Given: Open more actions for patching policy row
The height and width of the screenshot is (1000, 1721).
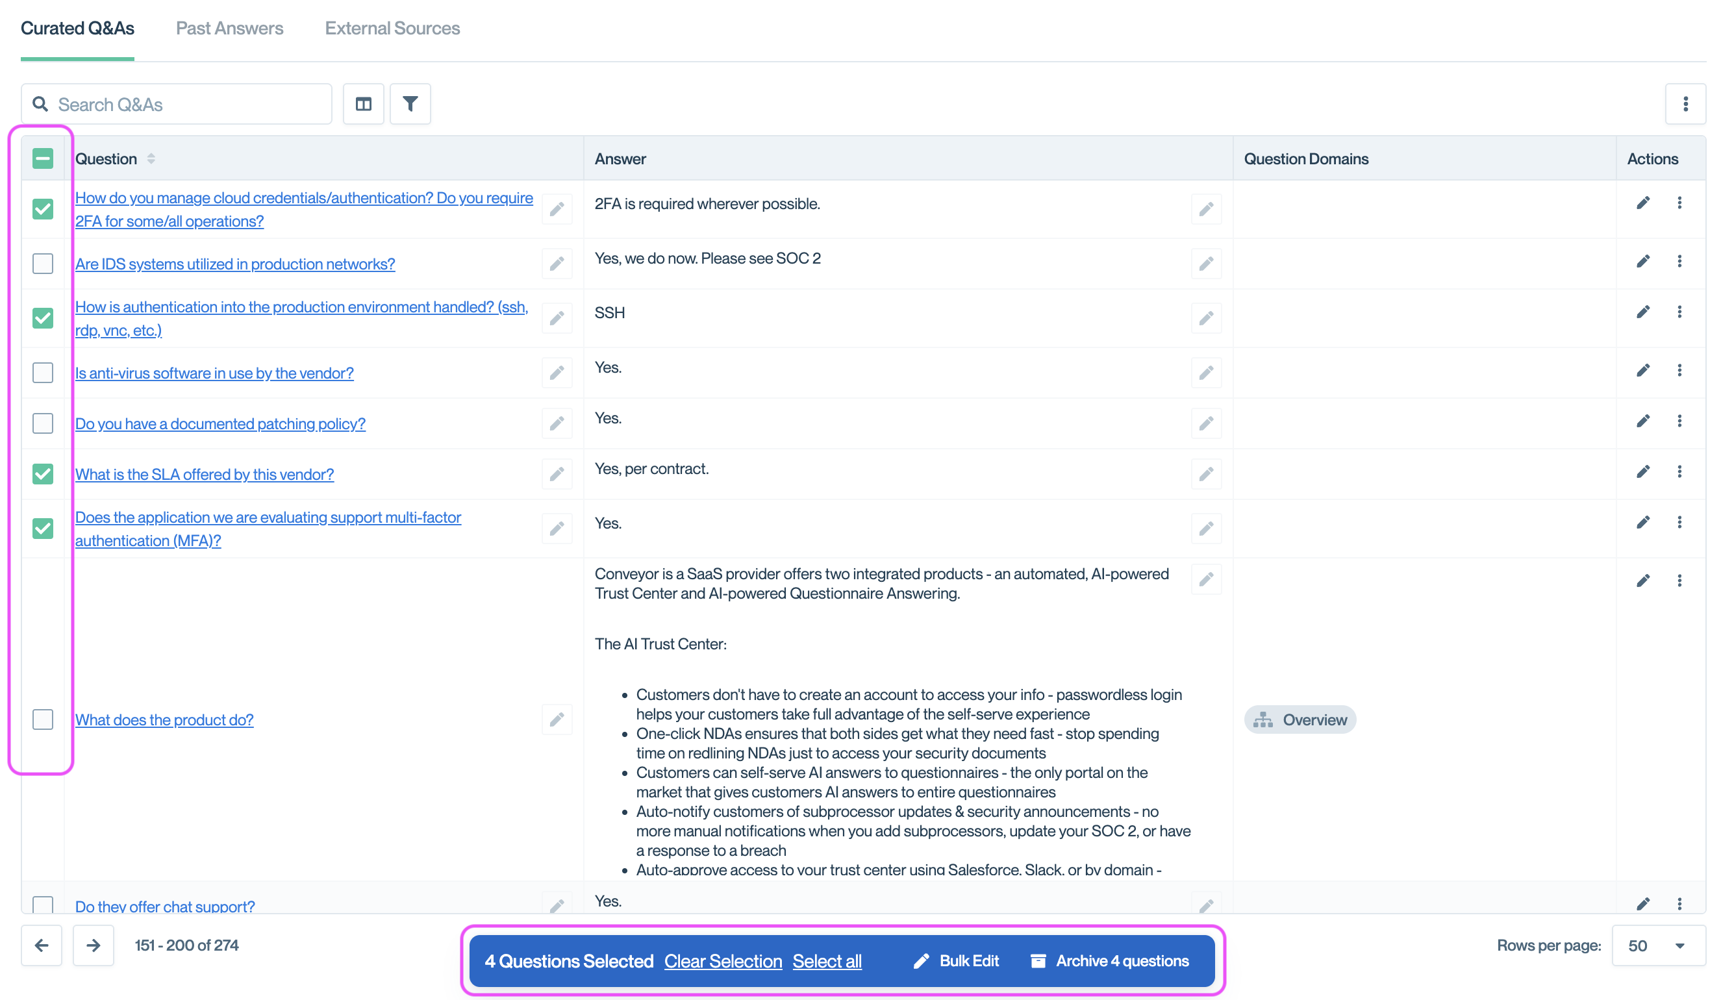Looking at the screenshot, I should point(1679,421).
